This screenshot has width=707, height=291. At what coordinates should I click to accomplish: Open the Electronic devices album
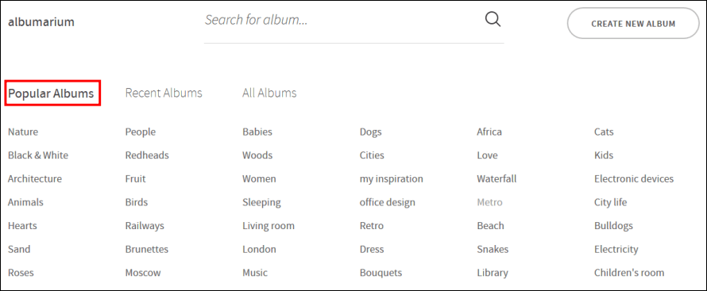(x=633, y=178)
